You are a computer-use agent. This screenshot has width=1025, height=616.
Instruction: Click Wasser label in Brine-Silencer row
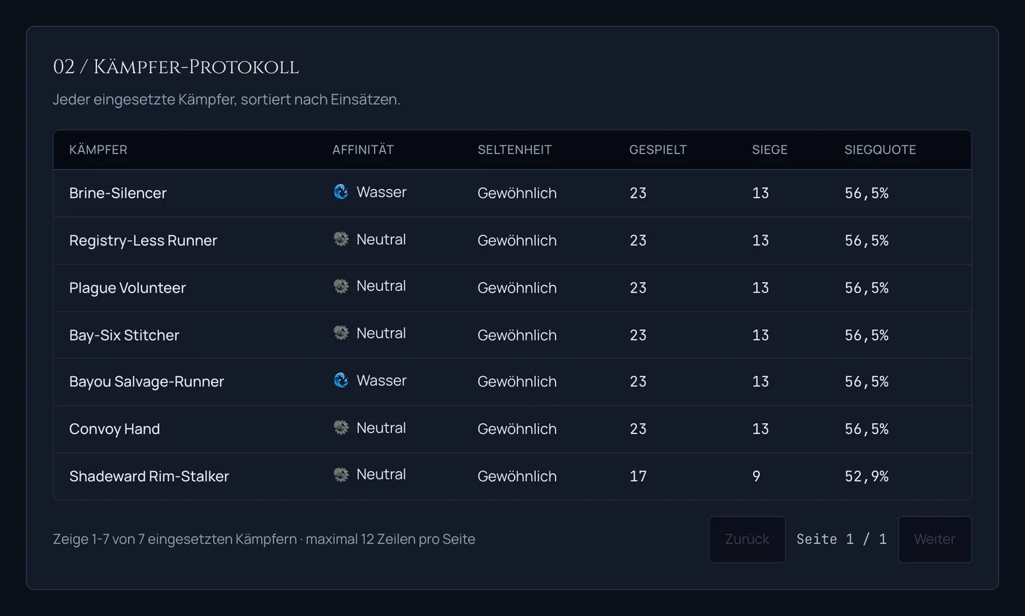381,192
